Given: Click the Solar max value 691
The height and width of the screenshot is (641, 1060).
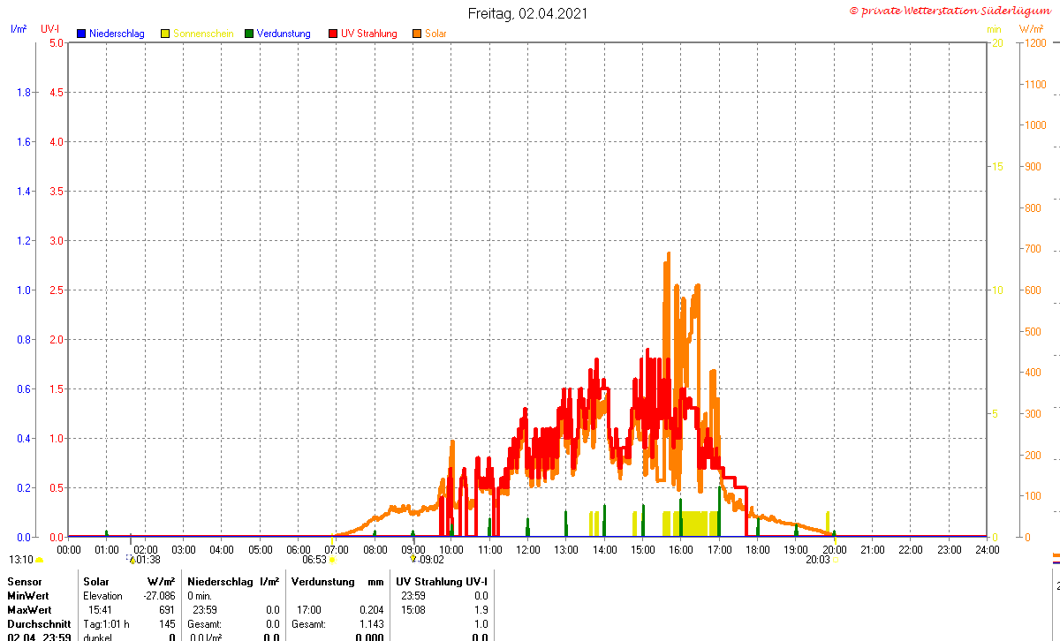Looking at the screenshot, I should click(166, 610).
